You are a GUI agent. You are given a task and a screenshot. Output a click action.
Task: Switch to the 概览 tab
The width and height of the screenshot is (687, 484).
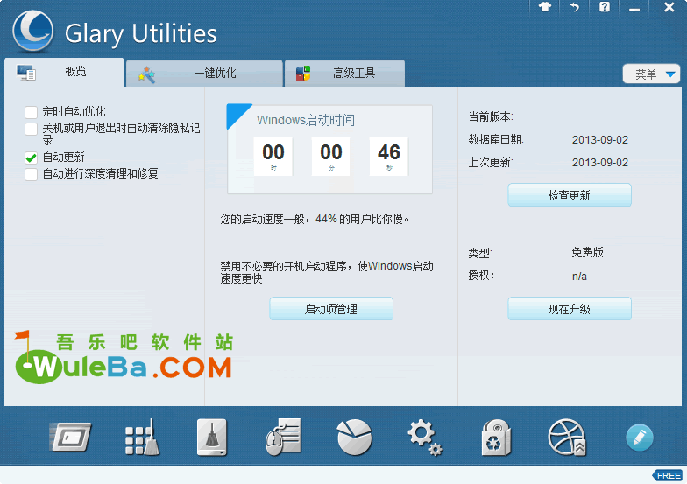[x=65, y=72]
